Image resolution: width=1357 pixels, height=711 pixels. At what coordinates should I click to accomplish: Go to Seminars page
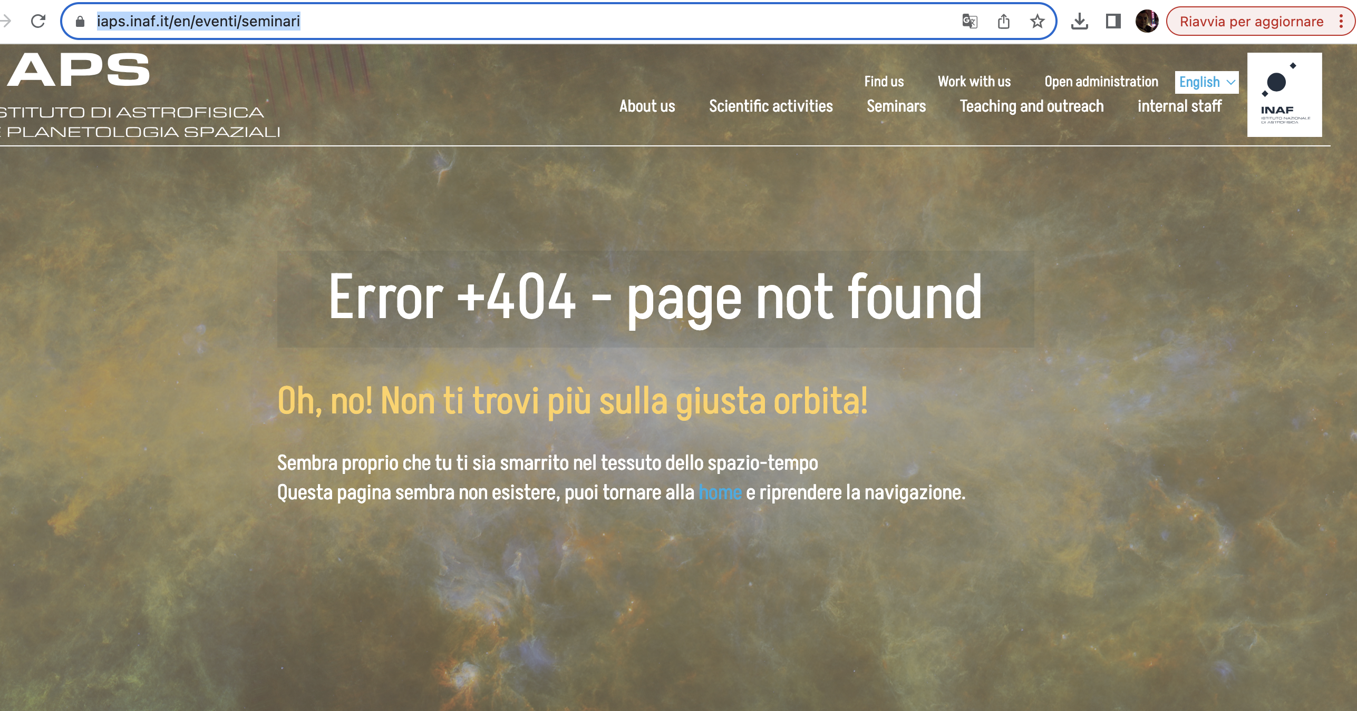click(896, 106)
